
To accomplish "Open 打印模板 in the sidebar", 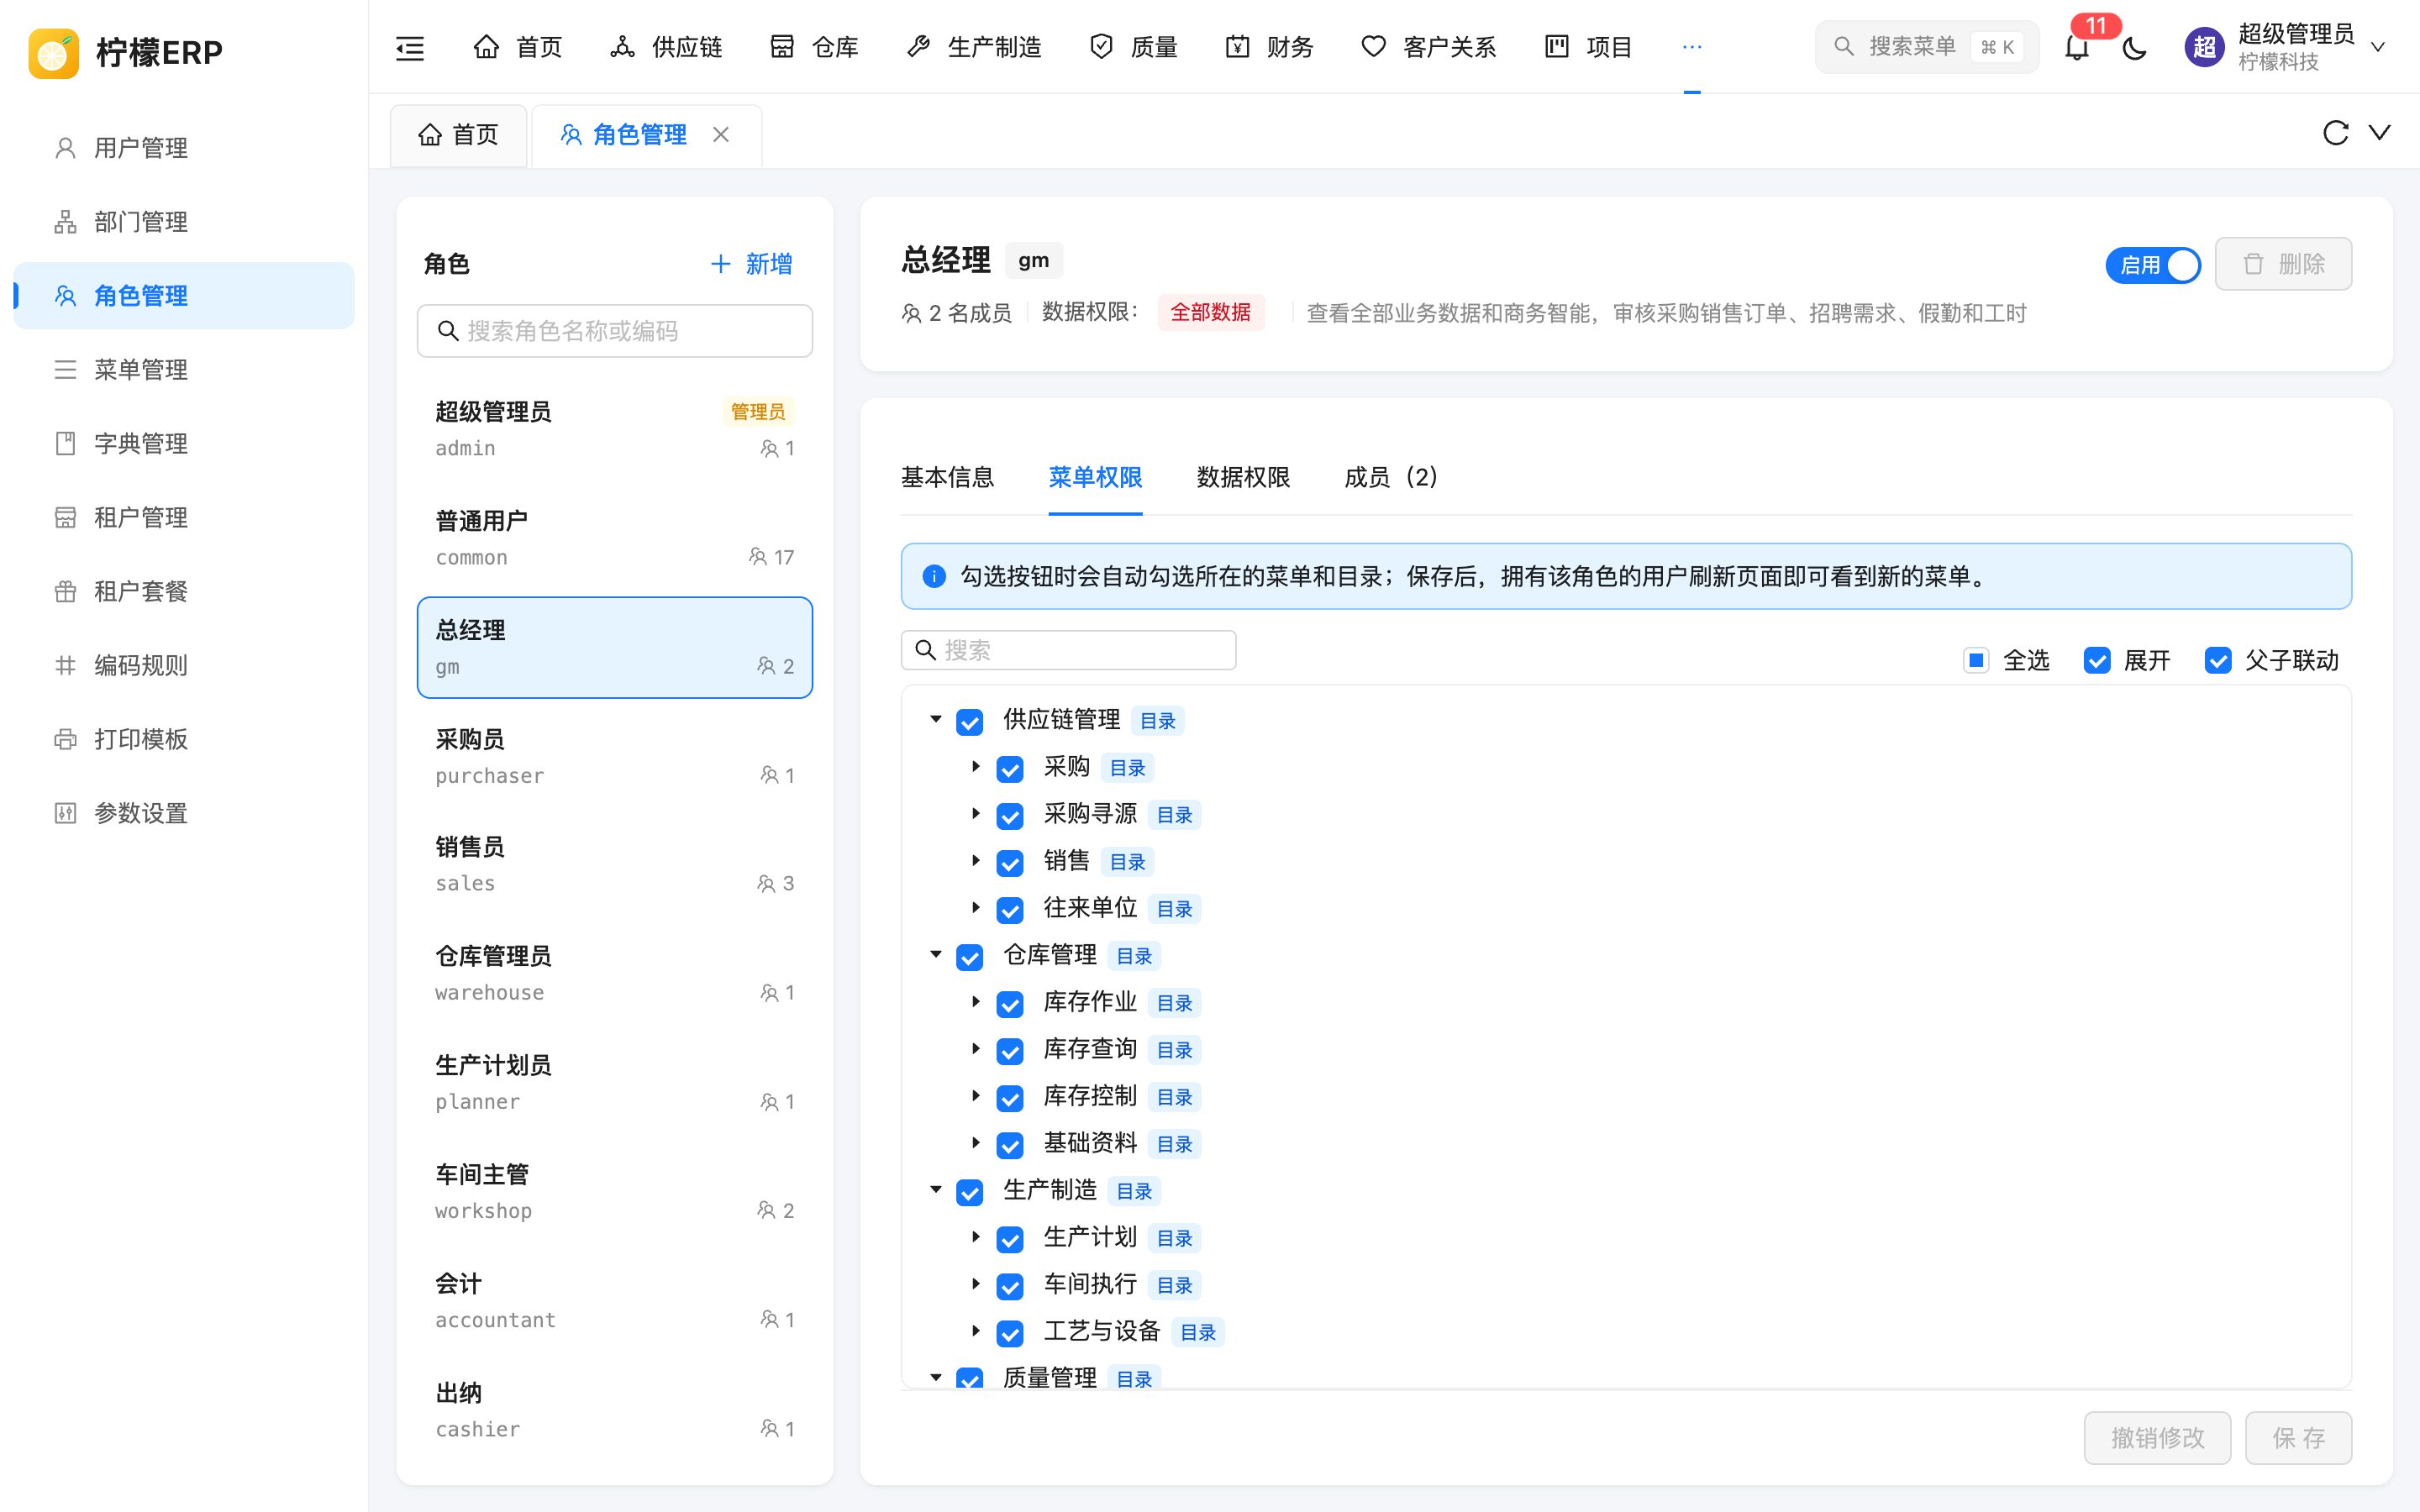I will coord(184,740).
